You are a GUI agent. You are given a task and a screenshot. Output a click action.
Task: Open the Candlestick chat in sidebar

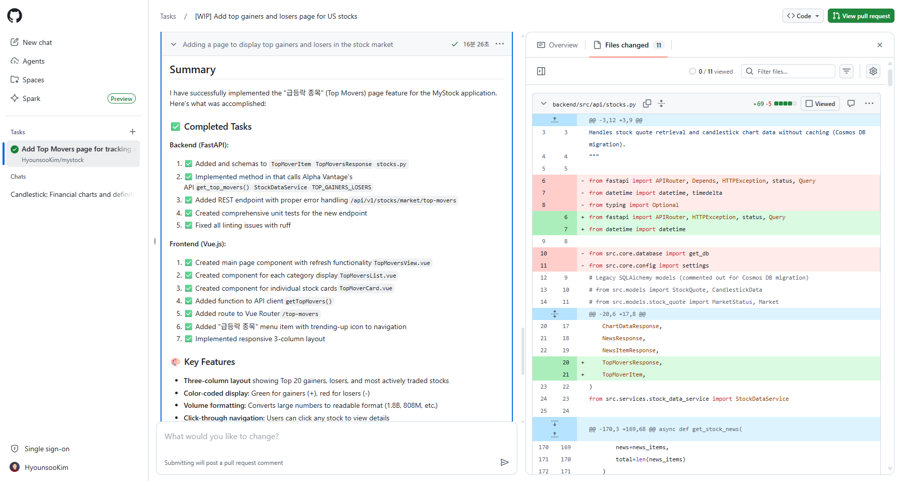point(71,194)
